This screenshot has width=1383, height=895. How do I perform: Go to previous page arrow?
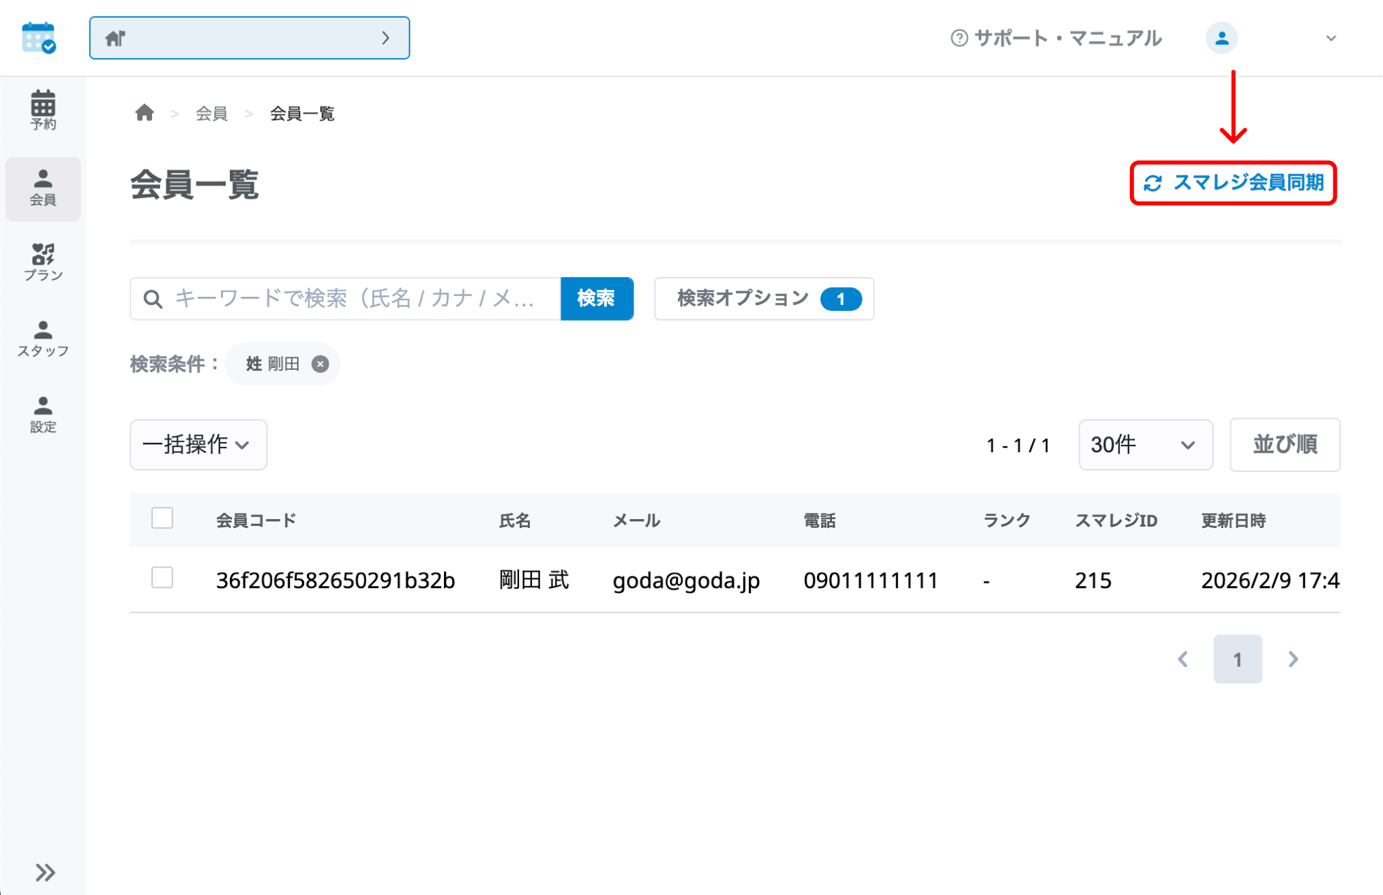coord(1183,659)
